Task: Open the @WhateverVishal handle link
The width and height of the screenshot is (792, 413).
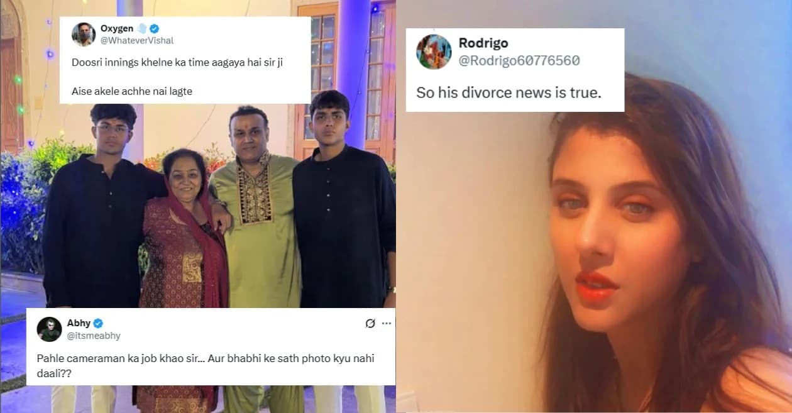Action: pos(137,40)
